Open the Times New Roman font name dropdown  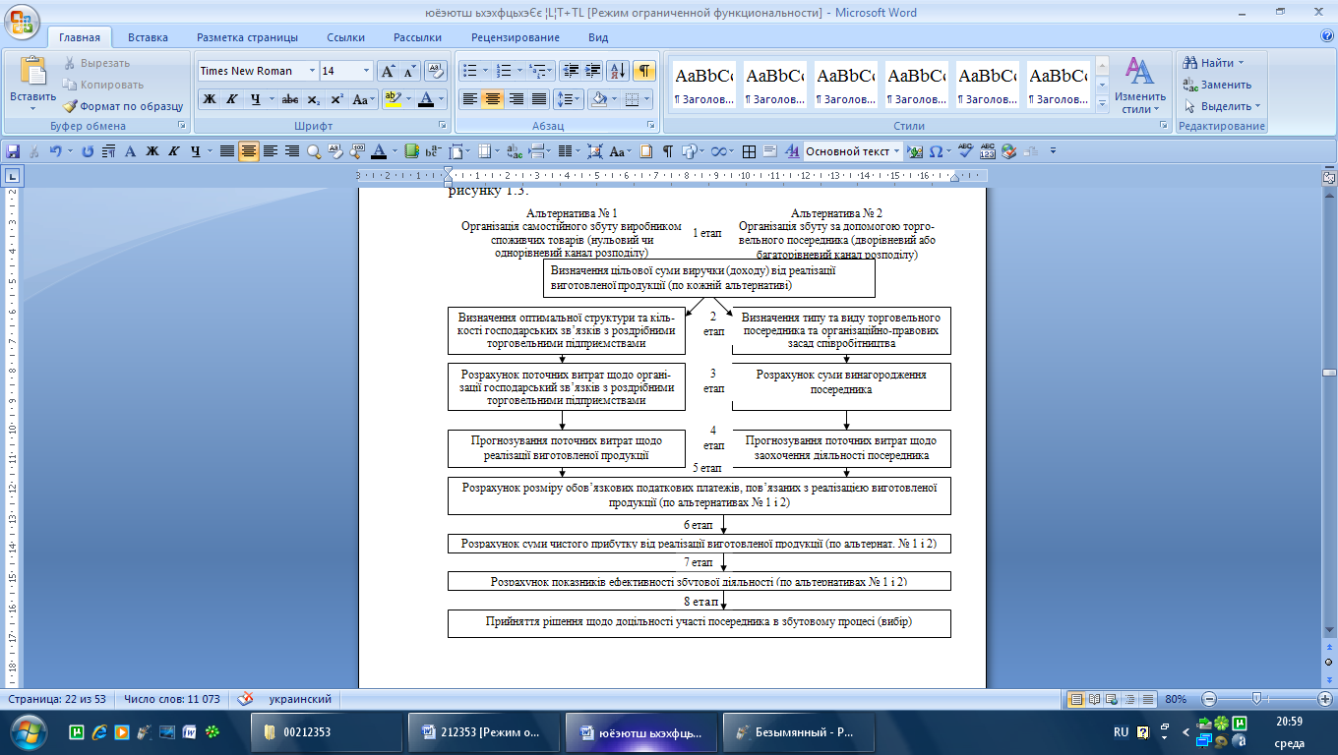pyautogui.click(x=312, y=71)
